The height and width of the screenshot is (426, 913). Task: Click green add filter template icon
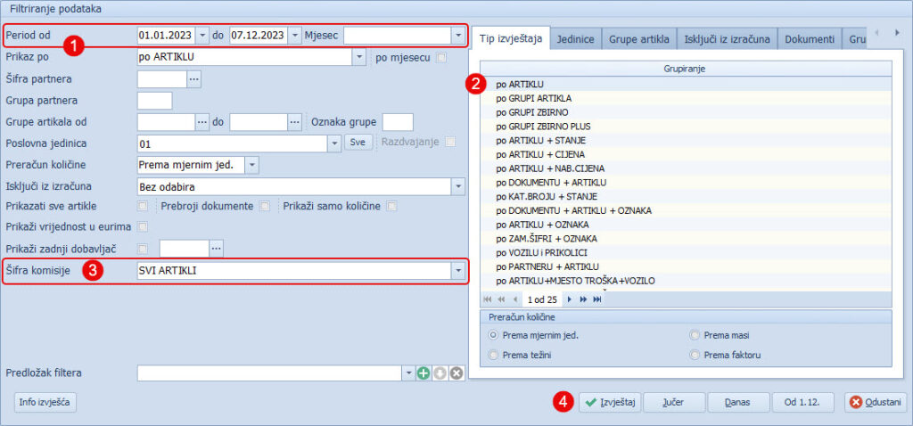coord(424,373)
